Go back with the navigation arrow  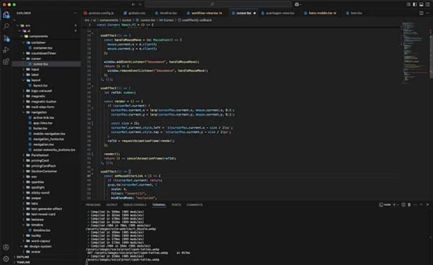coord(134,4)
